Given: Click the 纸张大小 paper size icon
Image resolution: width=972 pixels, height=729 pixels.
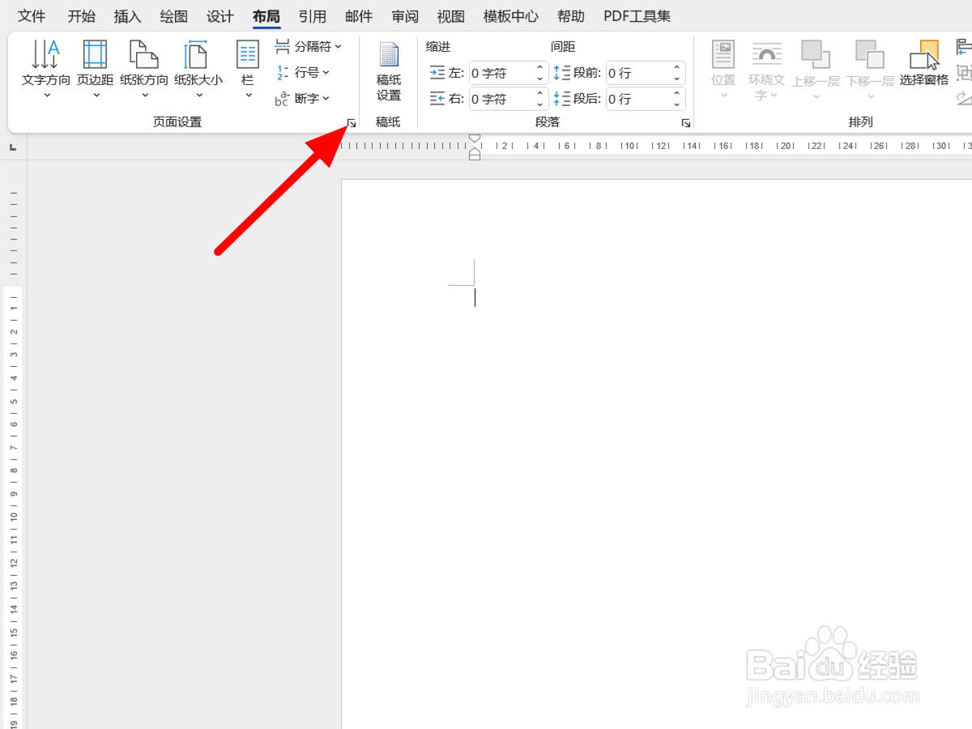Looking at the screenshot, I should point(198,54).
